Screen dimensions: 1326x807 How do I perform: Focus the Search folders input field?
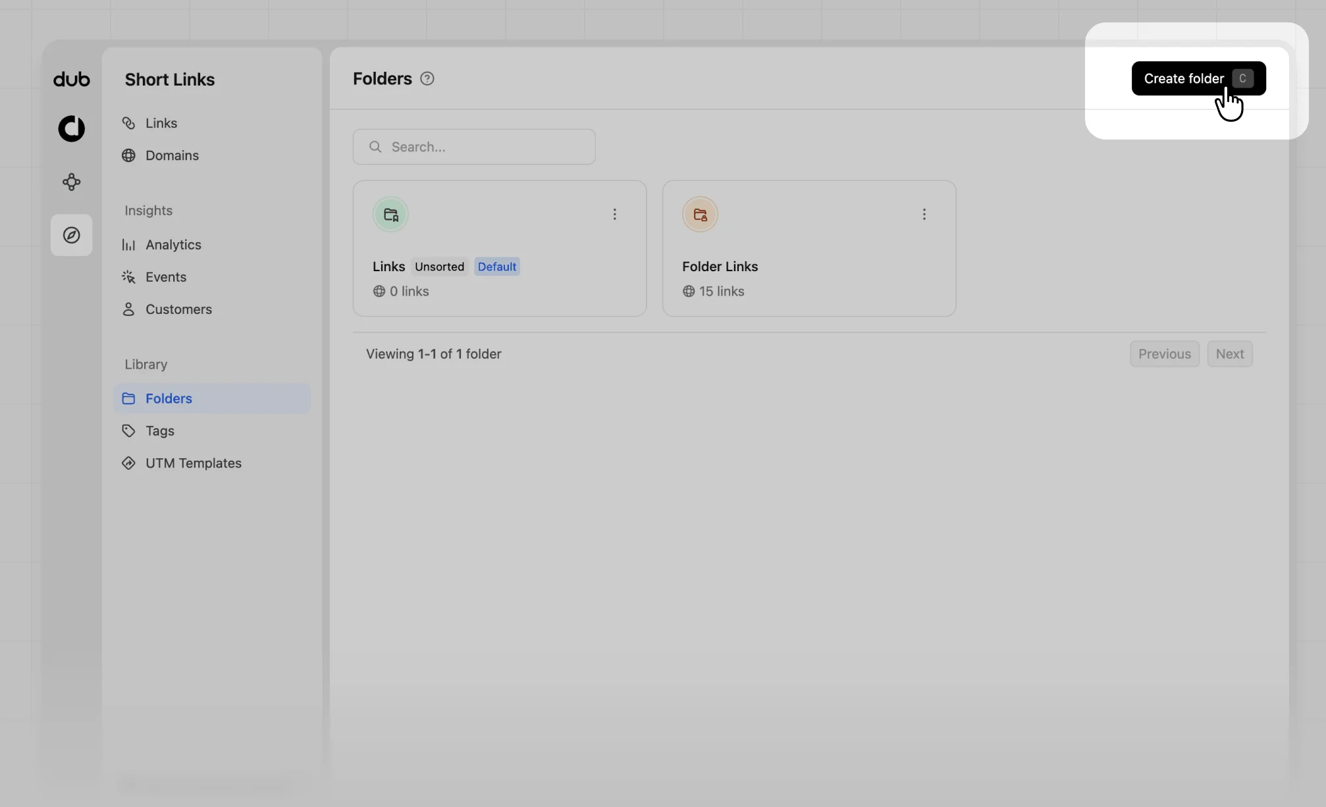pos(474,147)
